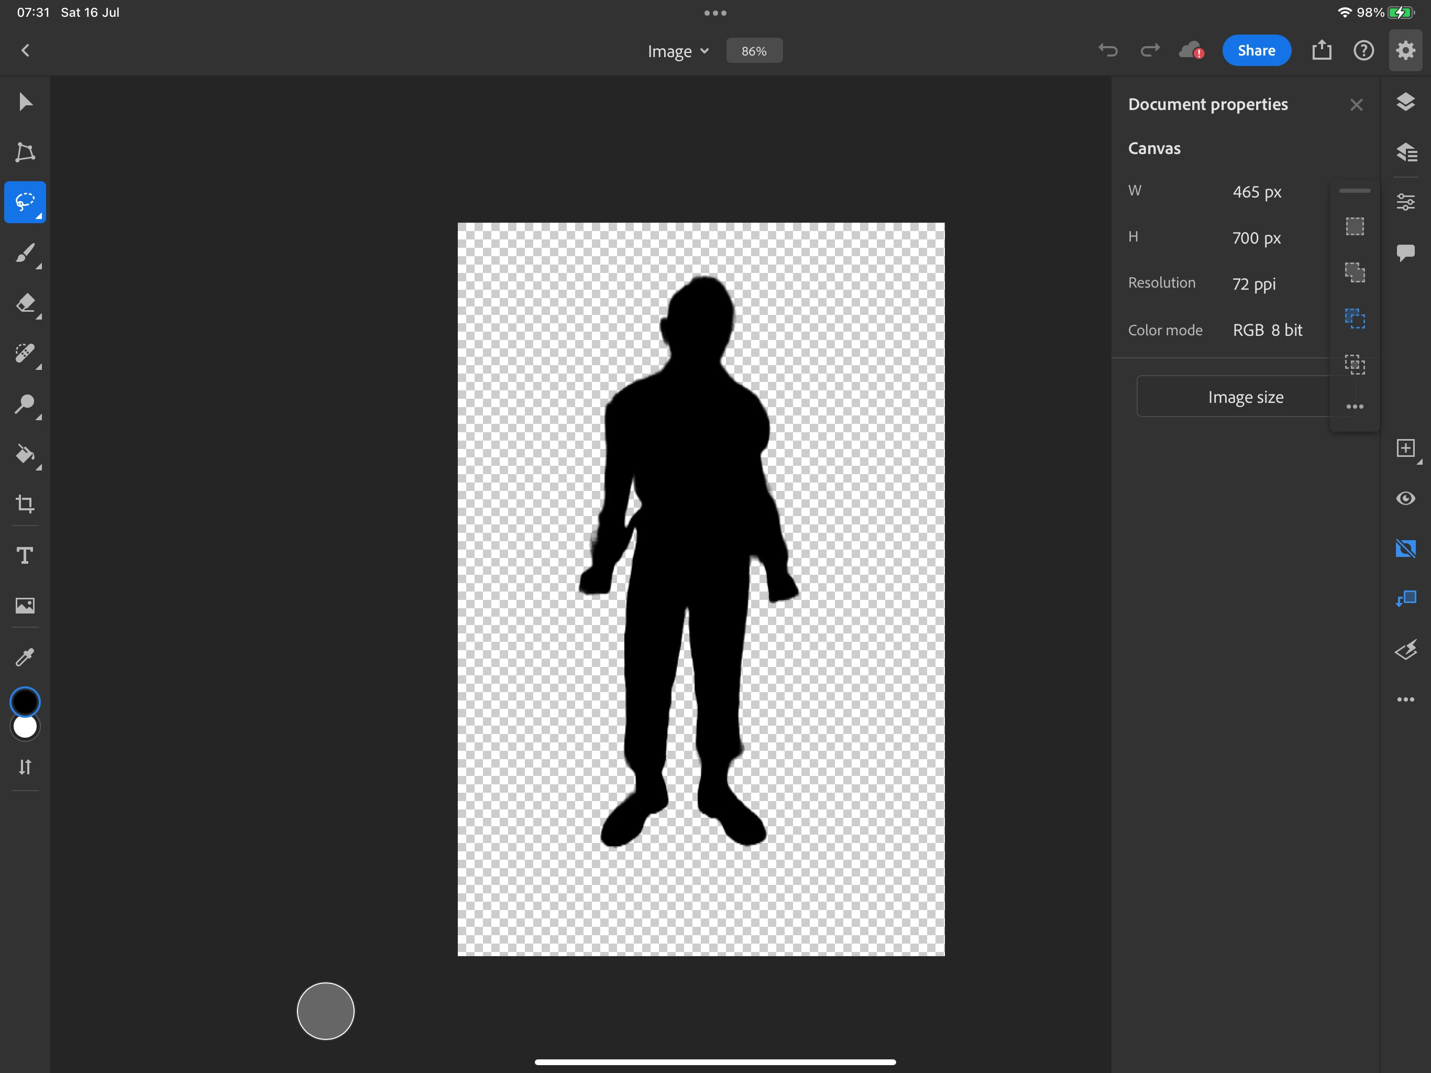
Task: Select the Type tool
Action: tap(25, 555)
